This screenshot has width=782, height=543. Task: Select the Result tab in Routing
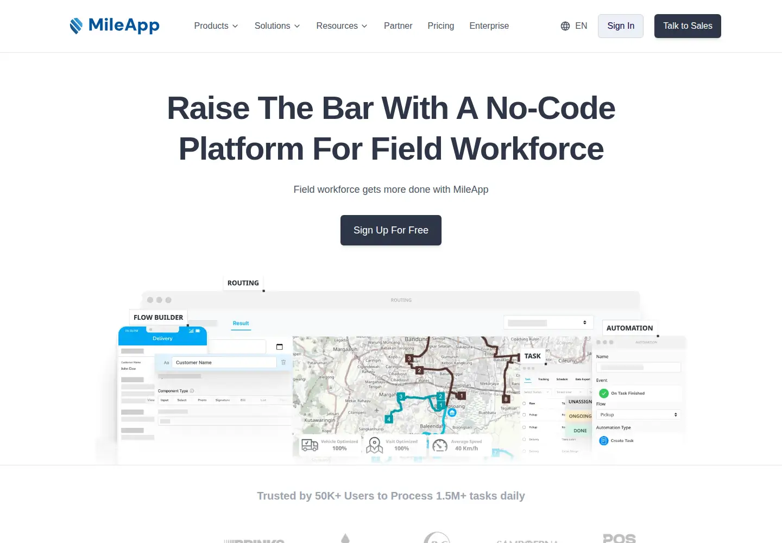pyautogui.click(x=241, y=324)
